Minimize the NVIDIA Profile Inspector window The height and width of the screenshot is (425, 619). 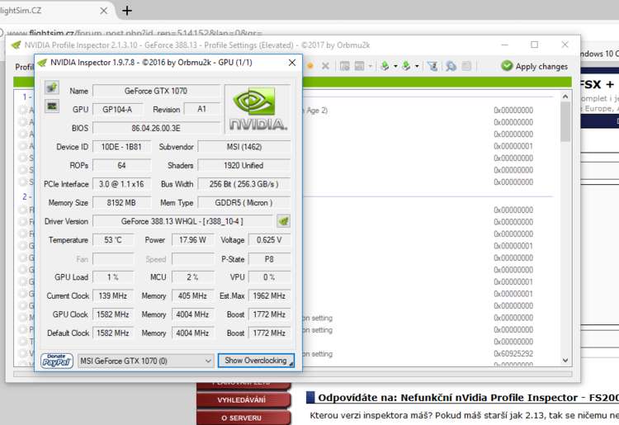[504, 45]
